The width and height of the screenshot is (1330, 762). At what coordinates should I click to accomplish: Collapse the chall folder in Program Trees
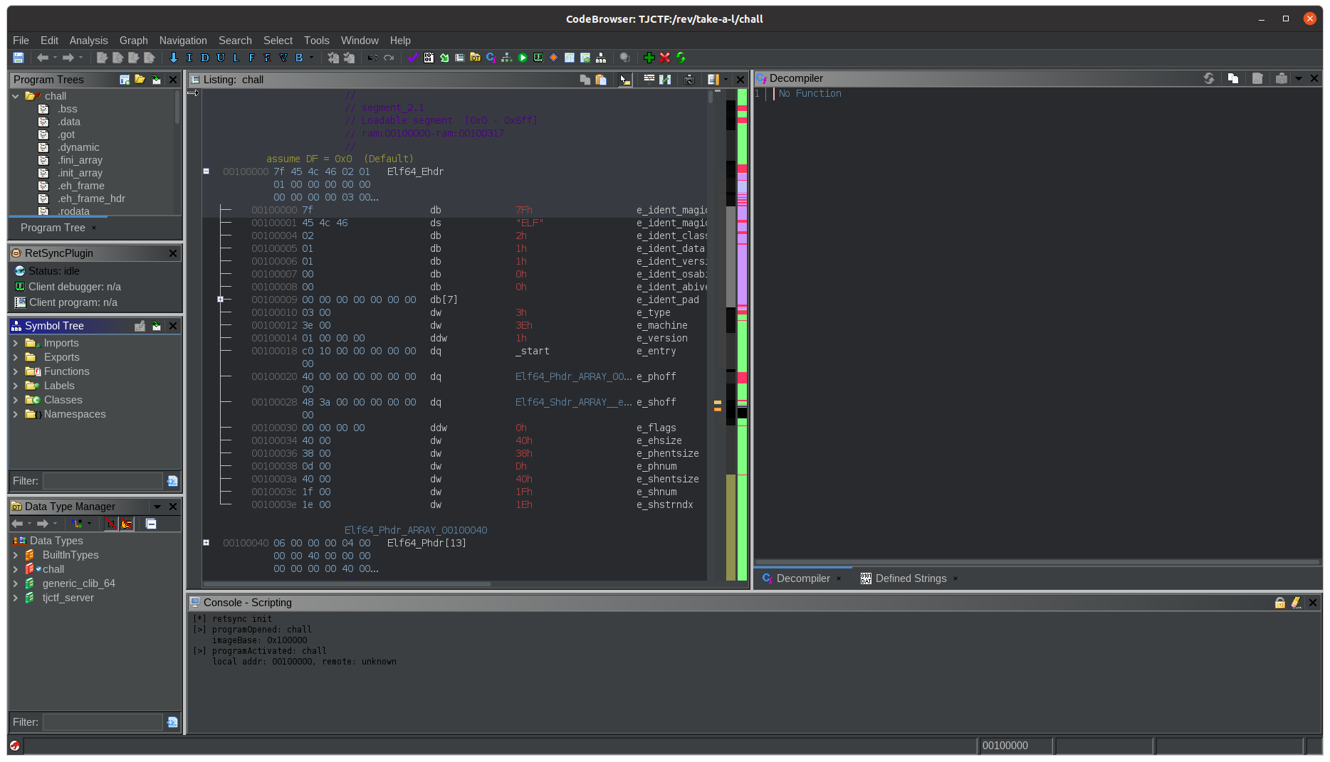[x=16, y=96]
